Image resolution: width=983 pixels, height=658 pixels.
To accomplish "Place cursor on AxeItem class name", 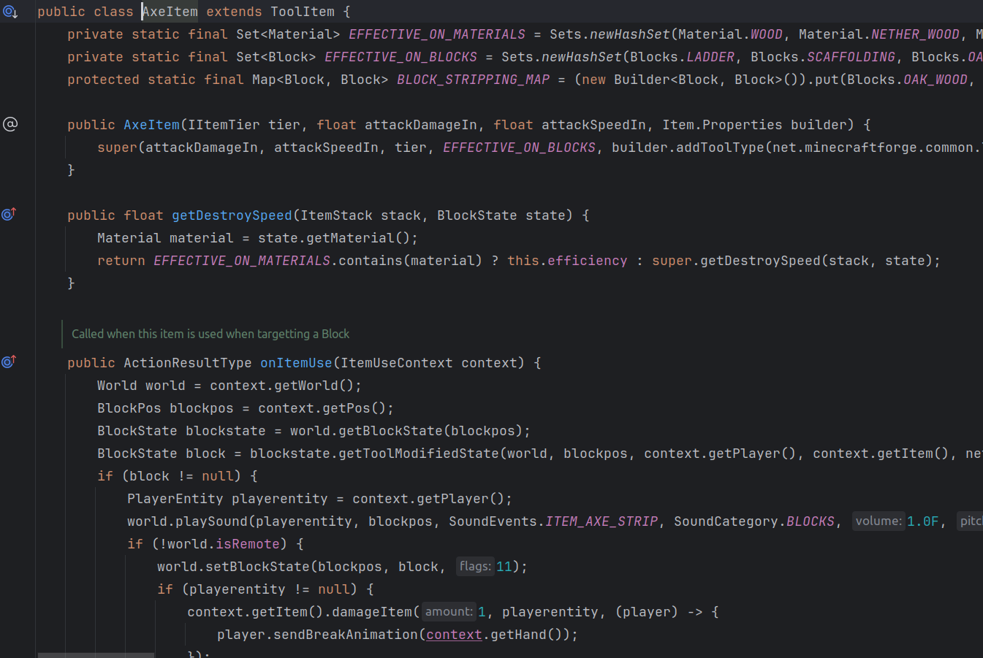I will pyautogui.click(x=170, y=12).
